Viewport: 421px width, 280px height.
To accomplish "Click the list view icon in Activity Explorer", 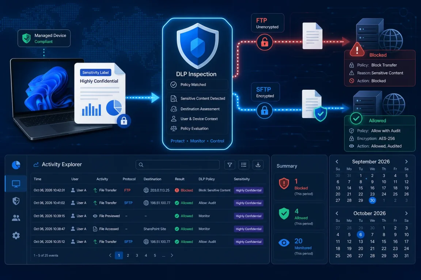I will coord(244,165).
